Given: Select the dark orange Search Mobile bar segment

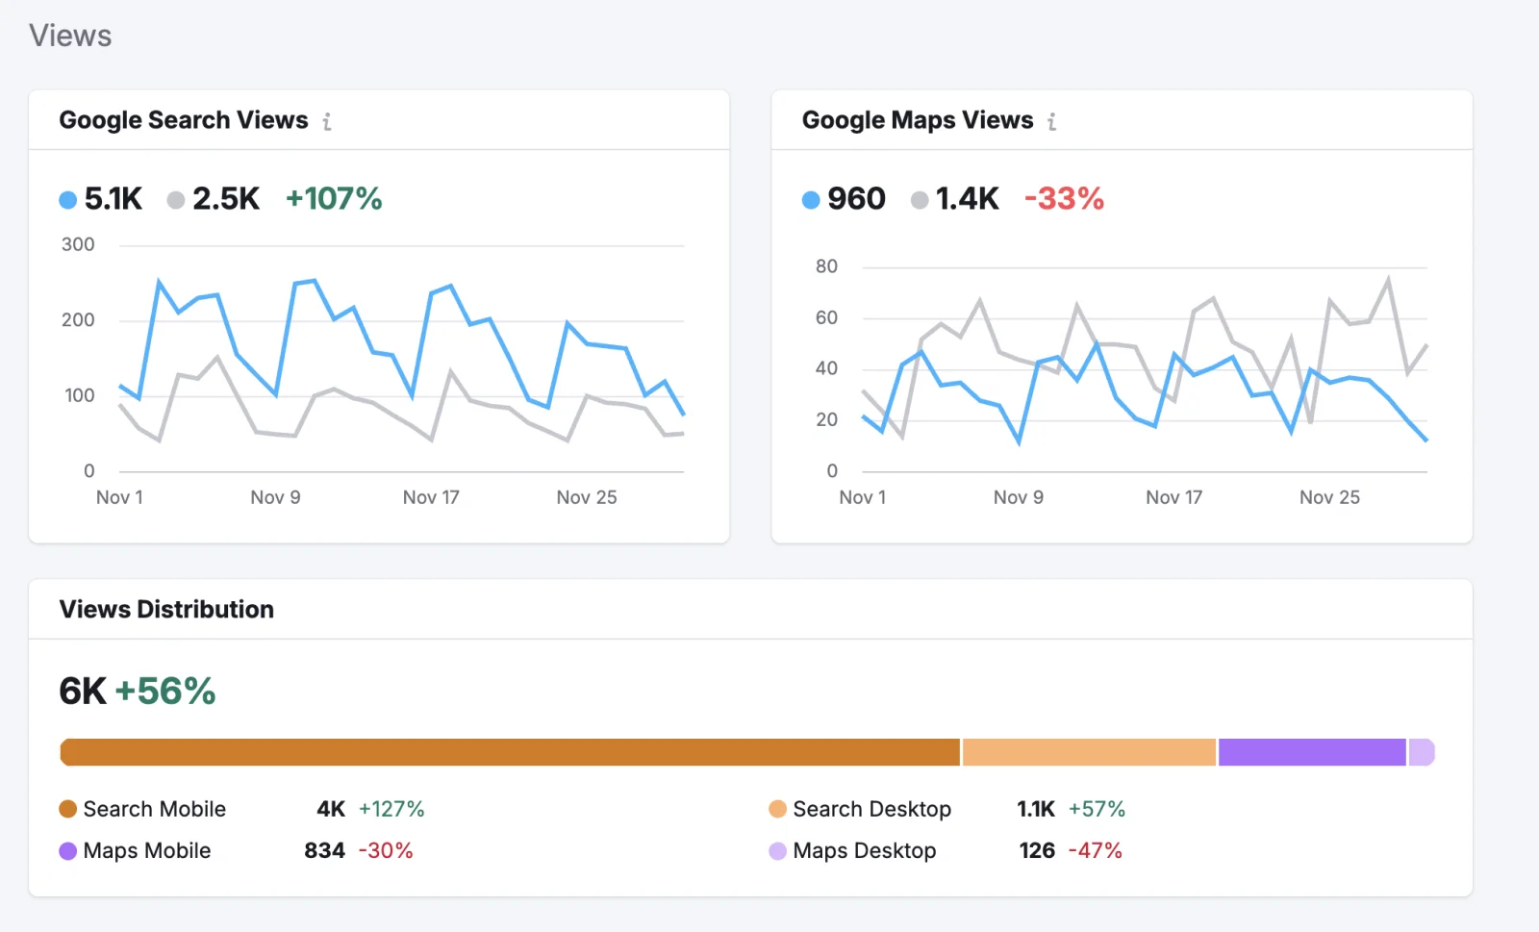Looking at the screenshot, I should 510,752.
